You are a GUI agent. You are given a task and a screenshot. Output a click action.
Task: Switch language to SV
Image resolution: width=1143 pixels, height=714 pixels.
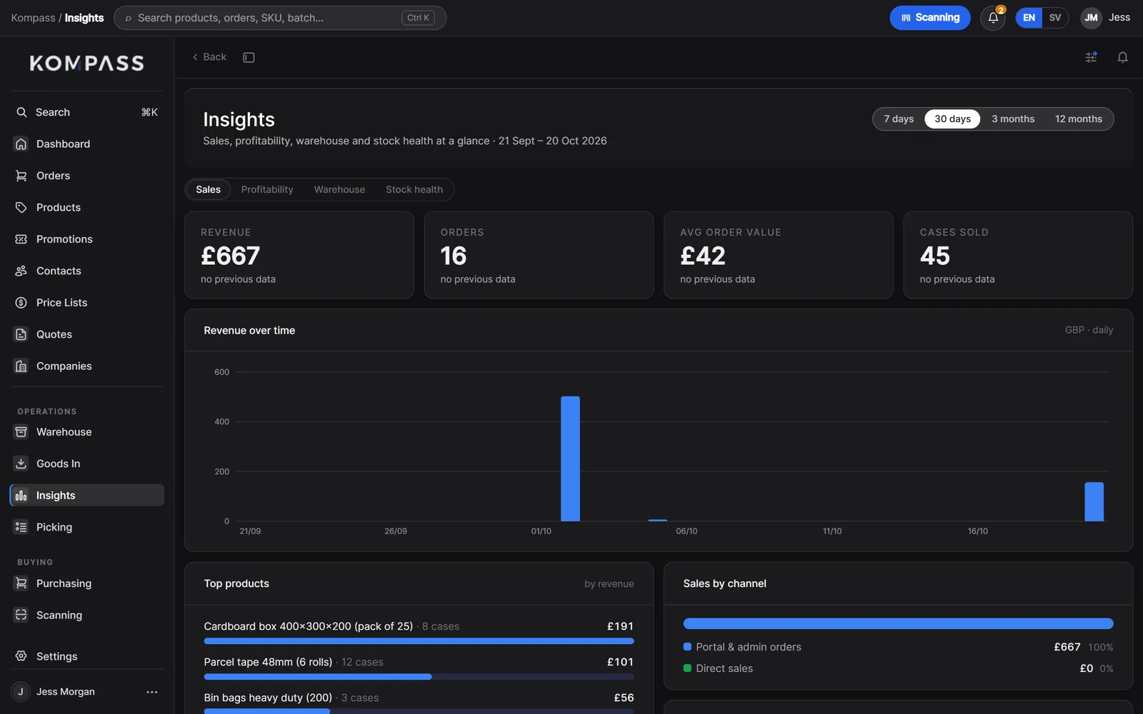[x=1055, y=18]
